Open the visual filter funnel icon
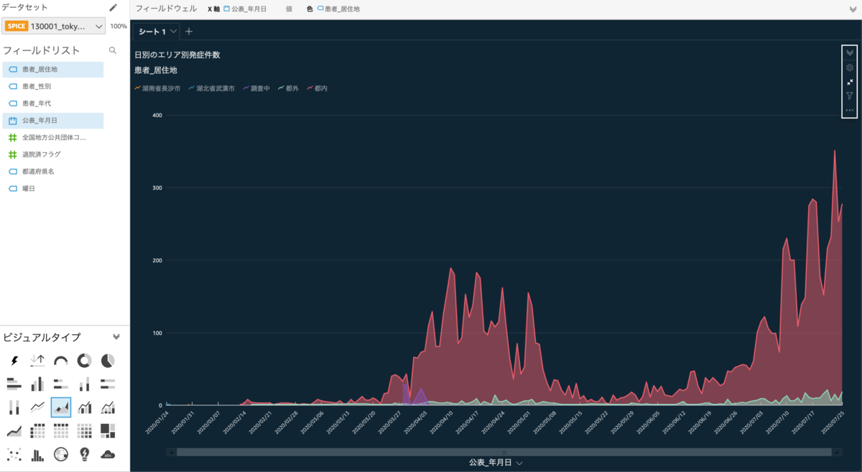The image size is (862, 472). [850, 96]
